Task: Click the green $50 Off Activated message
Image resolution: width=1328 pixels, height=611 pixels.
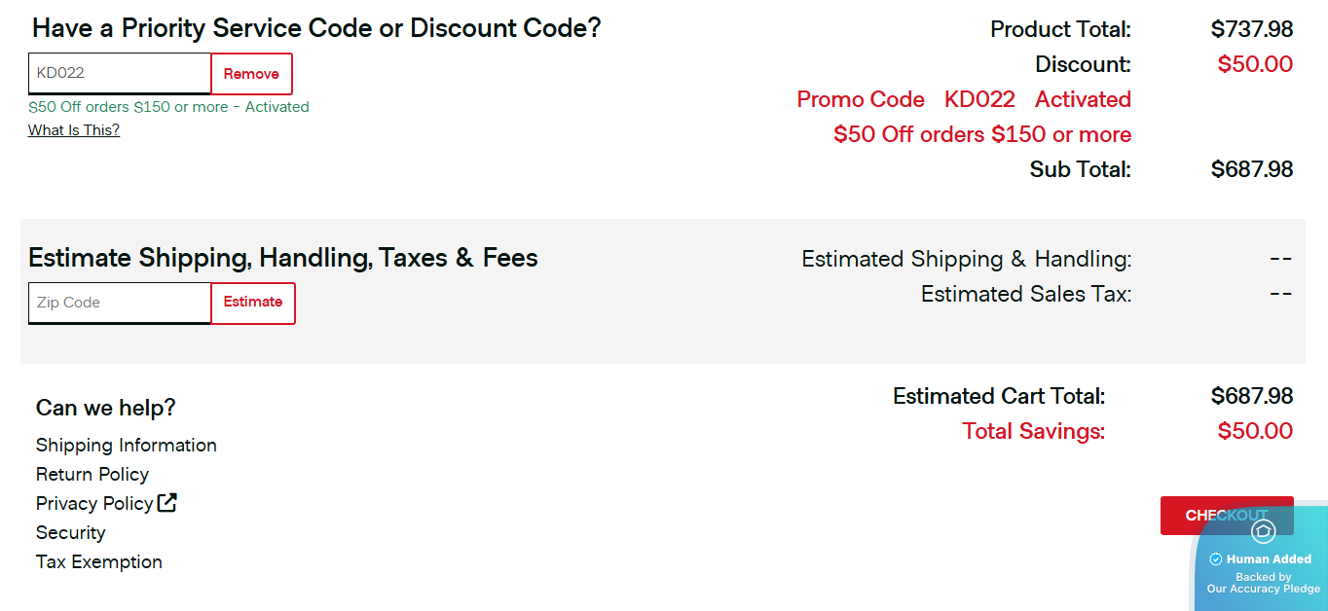Action: [x=168, y=107]
